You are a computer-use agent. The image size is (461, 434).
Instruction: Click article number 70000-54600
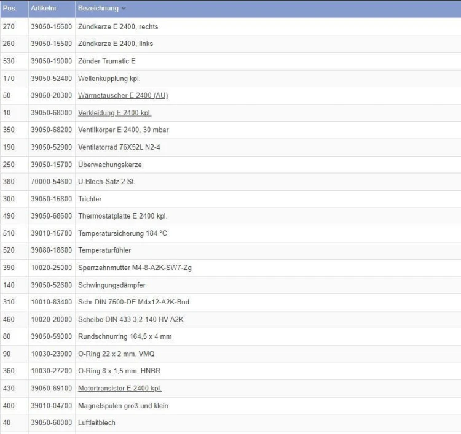point(52,182)
